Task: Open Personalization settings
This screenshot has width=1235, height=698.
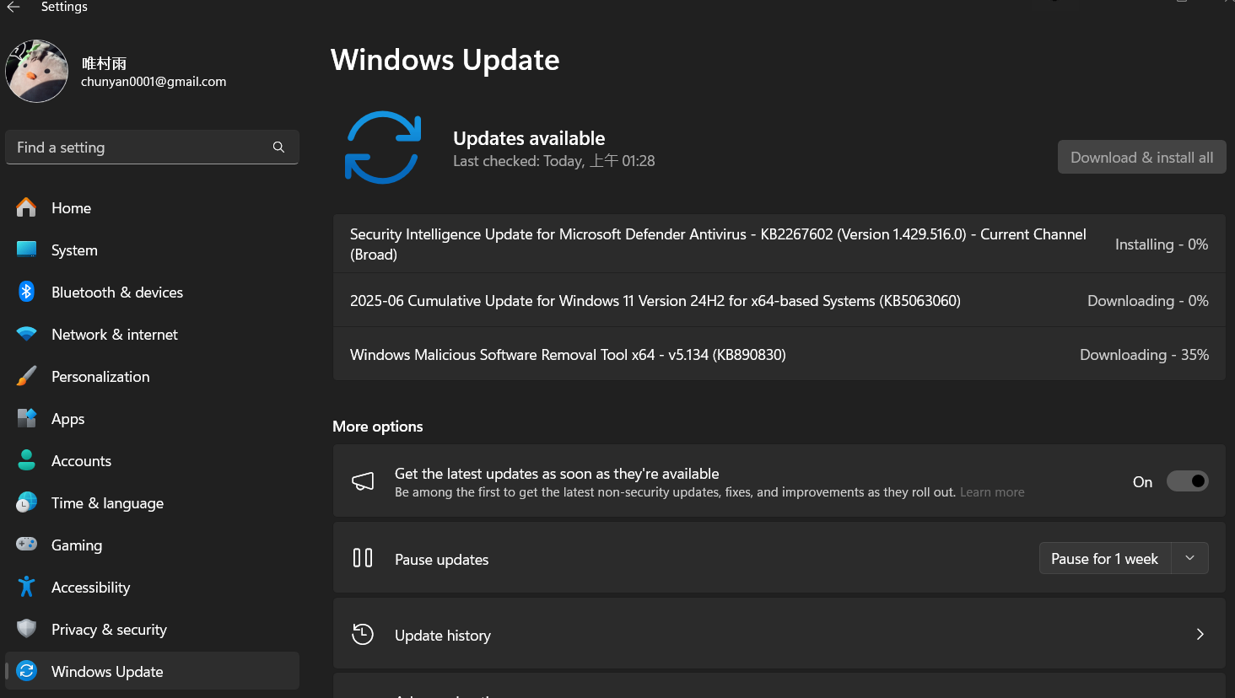Action: 152,376
